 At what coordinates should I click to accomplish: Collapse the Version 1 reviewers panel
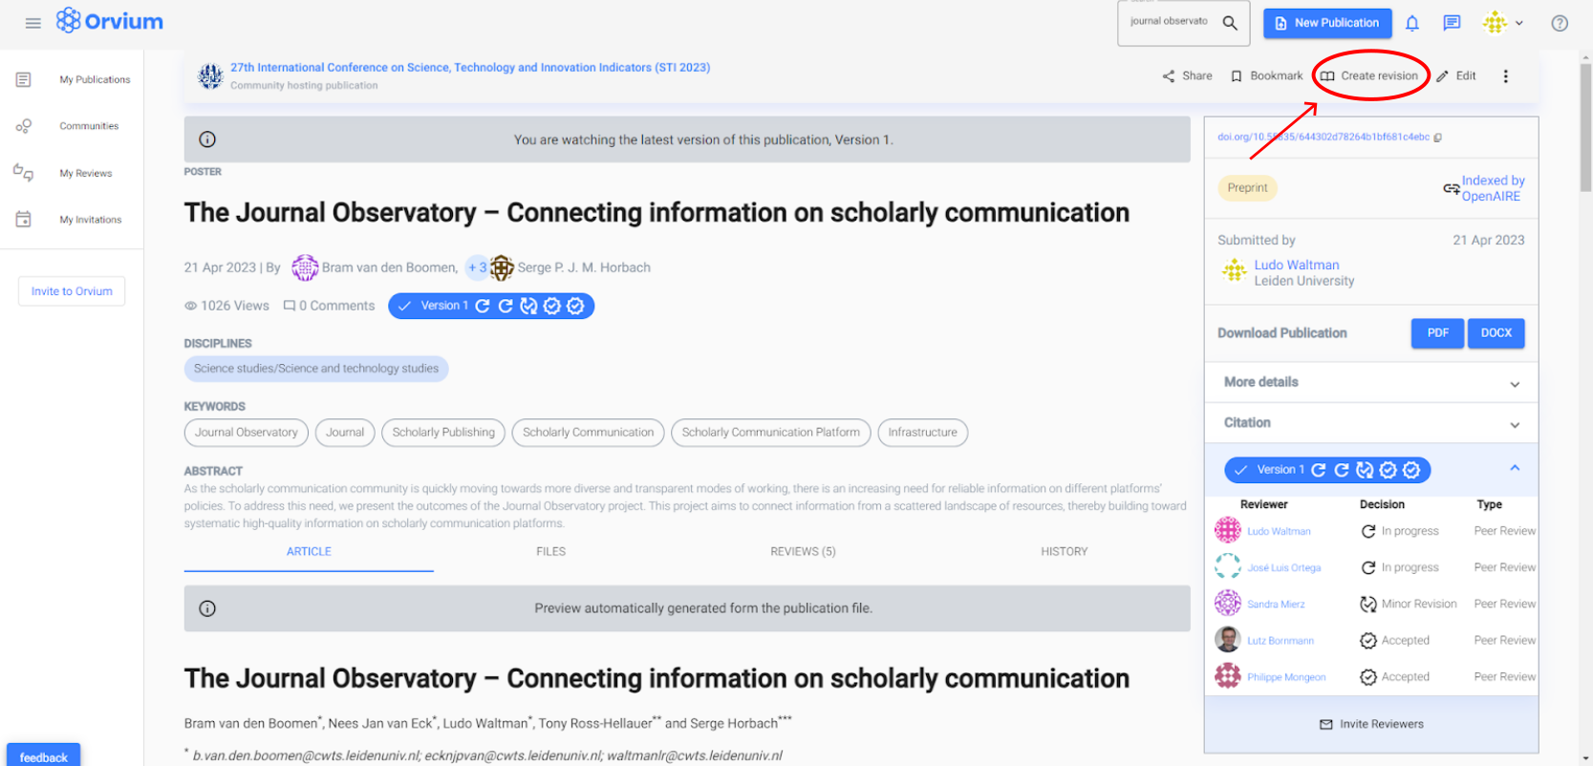point(1514,468)
